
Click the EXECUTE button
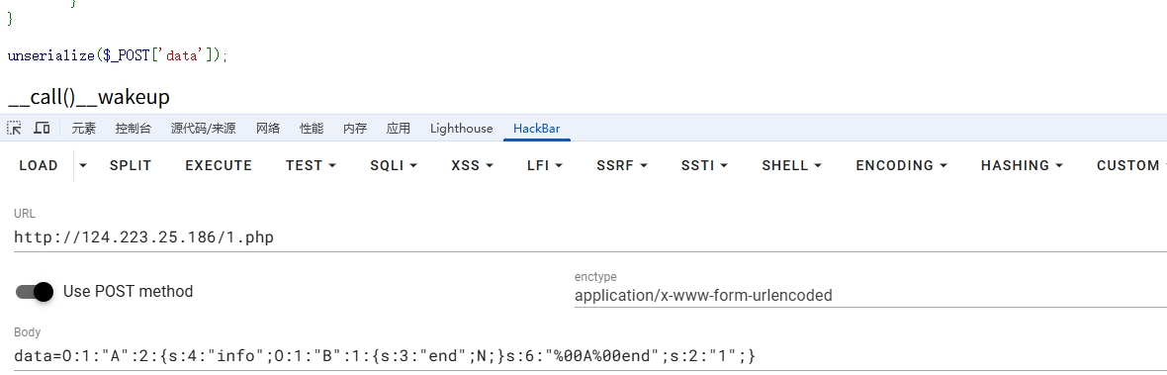219,165
